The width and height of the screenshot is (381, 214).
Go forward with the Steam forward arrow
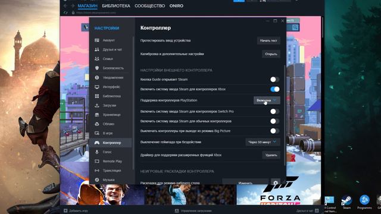pyautogui.click(x=73, y=5)
